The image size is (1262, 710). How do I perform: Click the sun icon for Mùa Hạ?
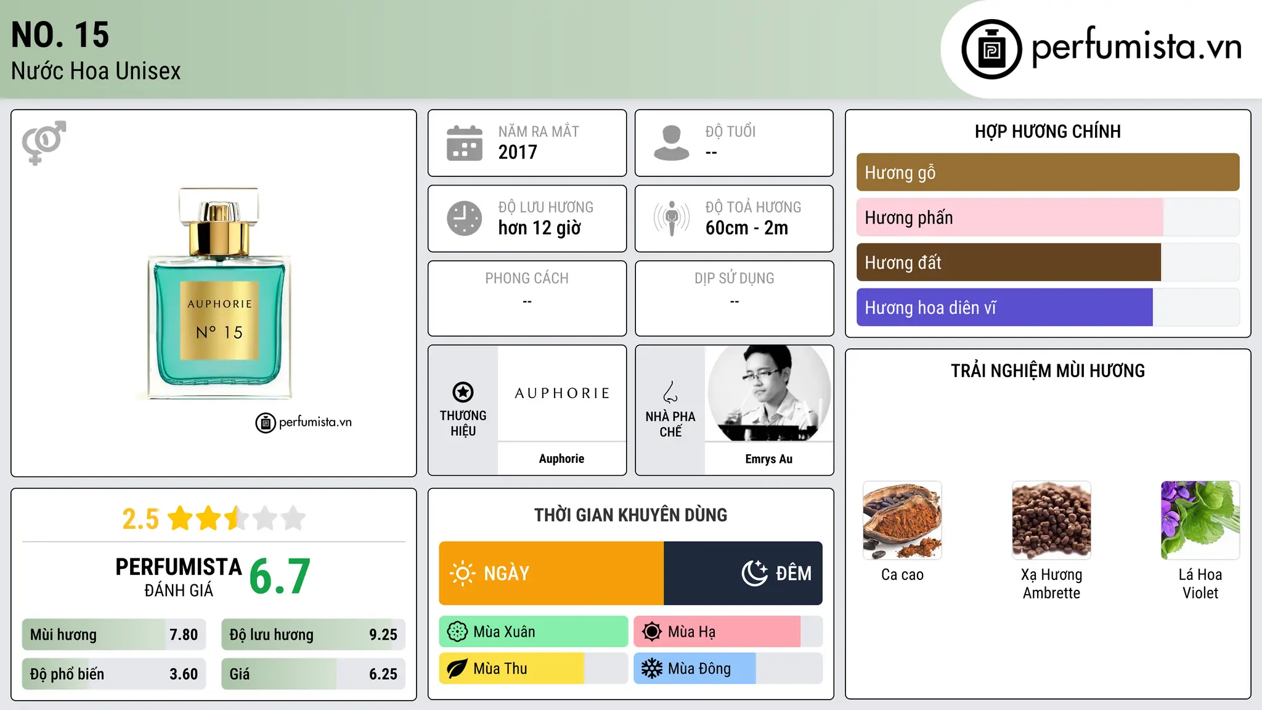652,632
